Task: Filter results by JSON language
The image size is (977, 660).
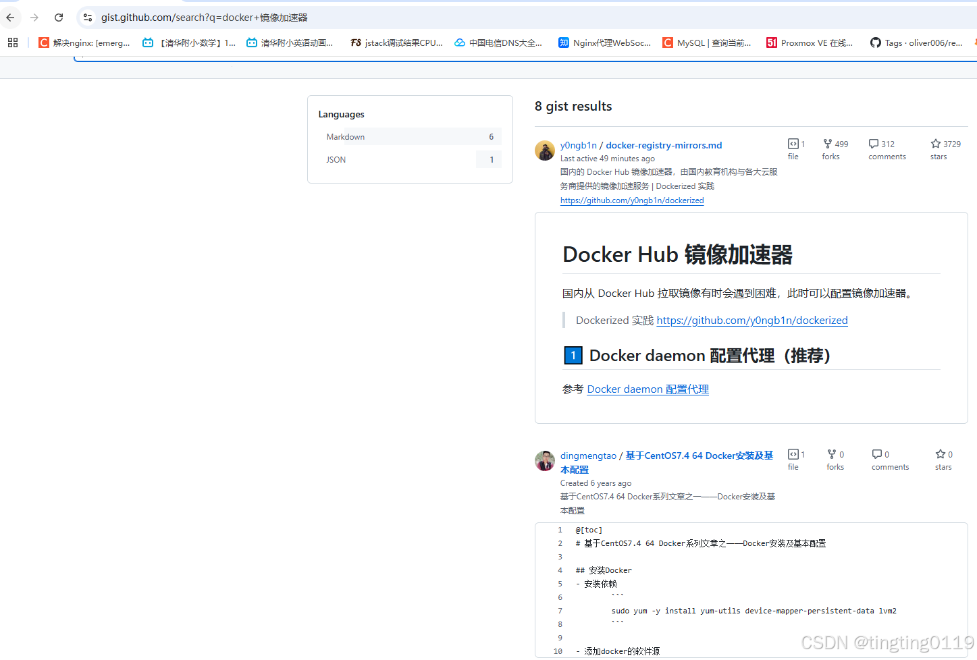Action: pos(410,159)
